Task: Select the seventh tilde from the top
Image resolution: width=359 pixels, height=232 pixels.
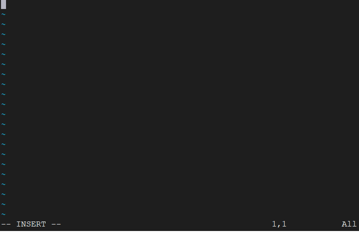Action: [4, 74]
